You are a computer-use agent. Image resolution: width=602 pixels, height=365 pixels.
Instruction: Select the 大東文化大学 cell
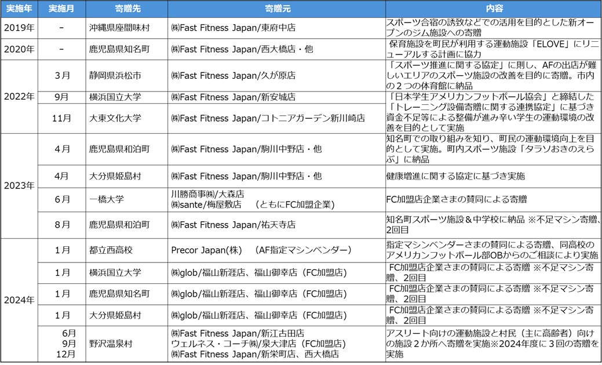click(127, 118)
